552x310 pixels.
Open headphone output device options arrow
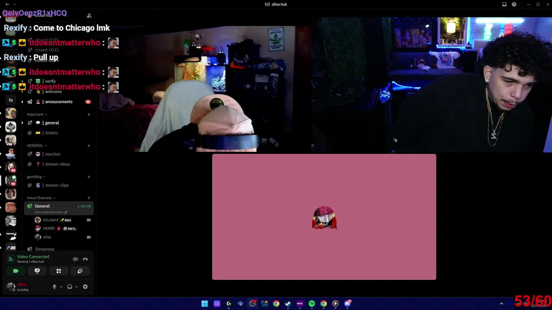[x=76, y=287]
